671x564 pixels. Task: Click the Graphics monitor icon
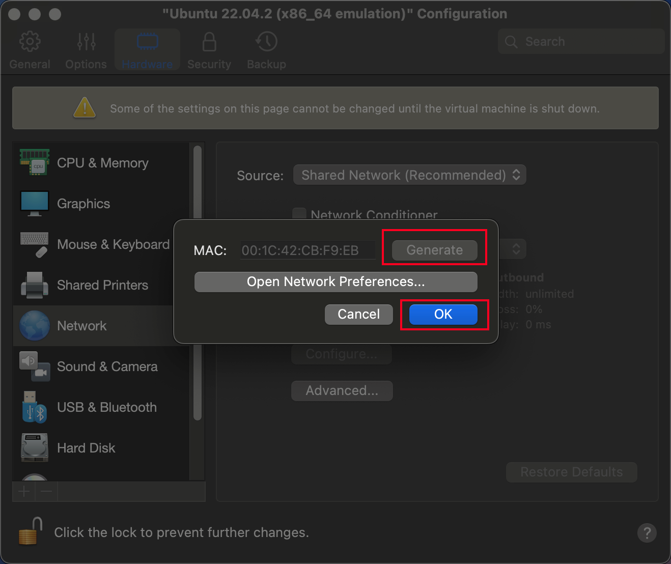pos(35,204)
